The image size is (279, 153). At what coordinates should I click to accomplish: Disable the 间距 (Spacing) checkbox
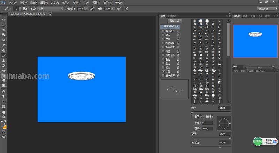(193, 143)
